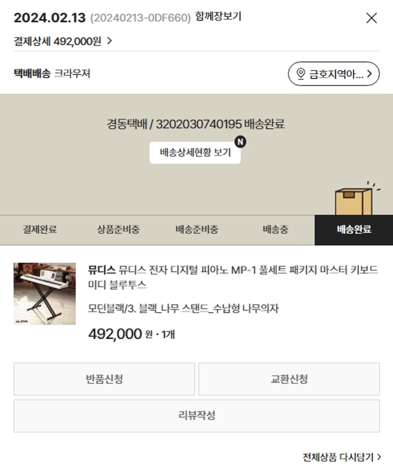
Task: Click the 함께장보기 label
Action: (218, 17)
